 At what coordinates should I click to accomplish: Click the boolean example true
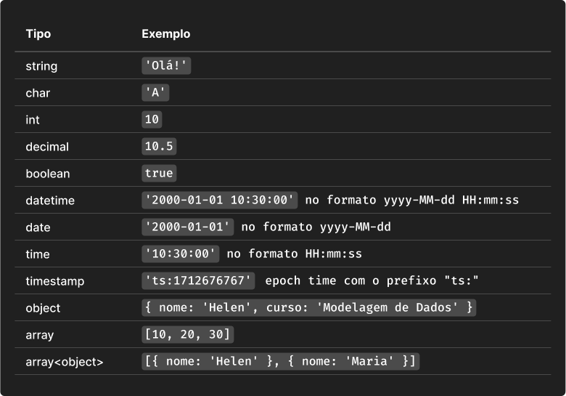coord(159,174)
